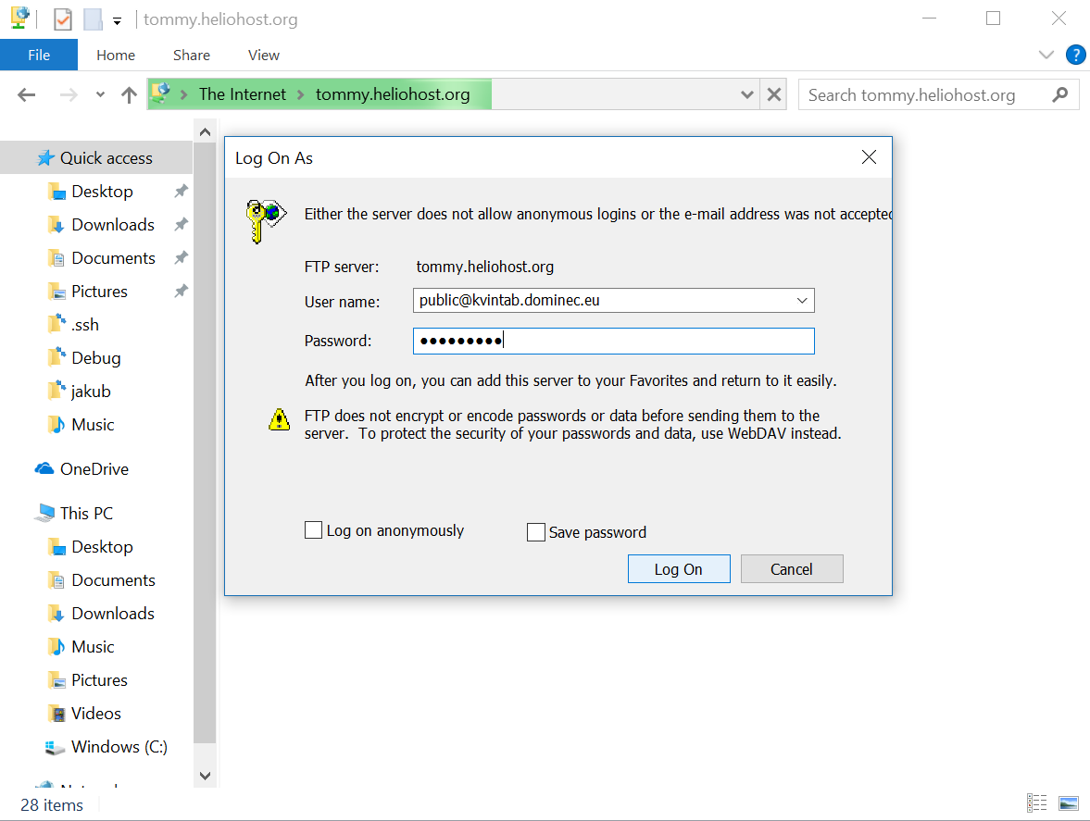This screenshot has width=1090, height=821.
Task: Open the .ssh folder in navigation pane
Action: pyautogui.click(x=85, y=324)
